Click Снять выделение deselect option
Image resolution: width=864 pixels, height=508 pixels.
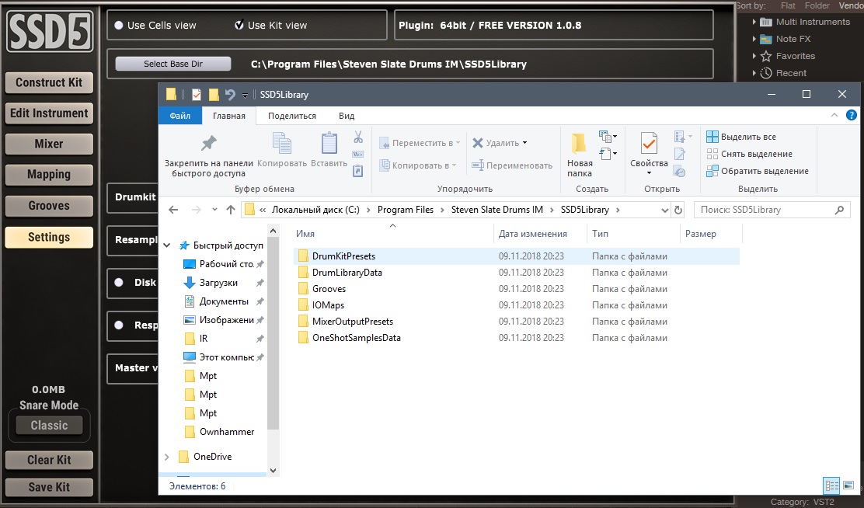point(749,154)
